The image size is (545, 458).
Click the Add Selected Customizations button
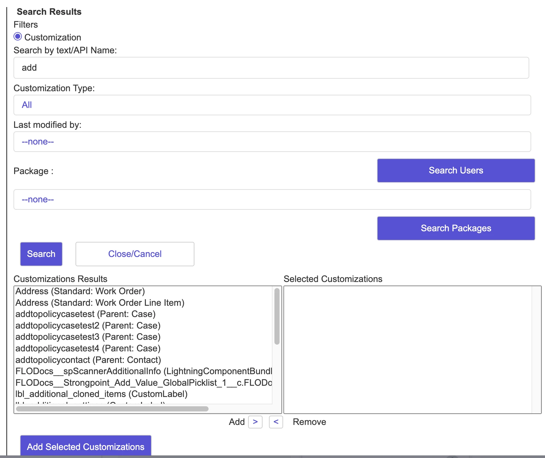click(x=85, y=446)
